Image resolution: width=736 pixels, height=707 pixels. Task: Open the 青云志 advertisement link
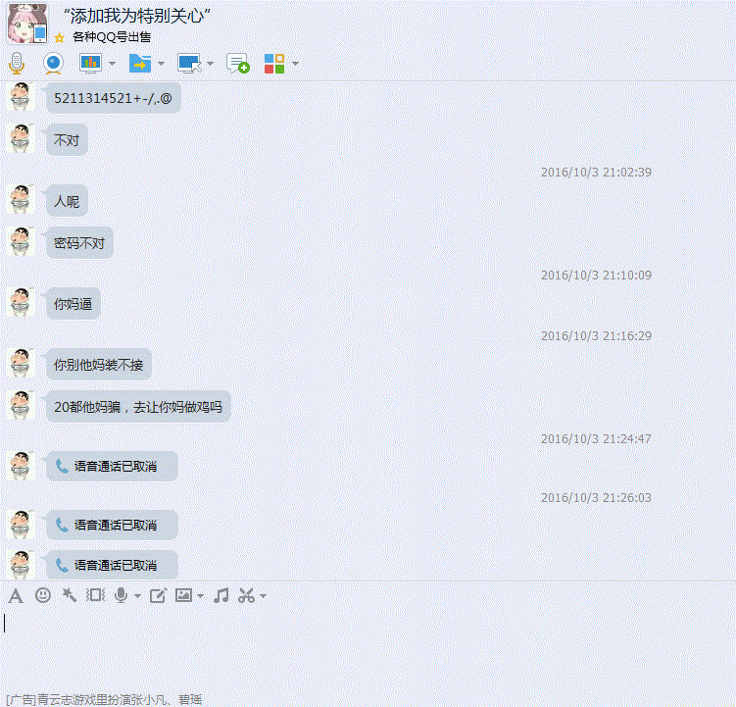pyautogui.click(x=104, y=699)
